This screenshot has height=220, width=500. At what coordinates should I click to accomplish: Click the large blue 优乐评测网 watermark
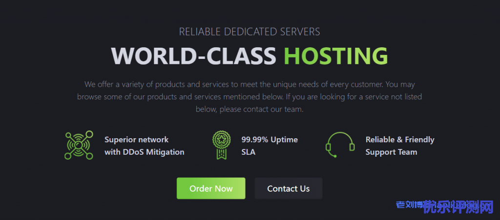tap(458, 207)
